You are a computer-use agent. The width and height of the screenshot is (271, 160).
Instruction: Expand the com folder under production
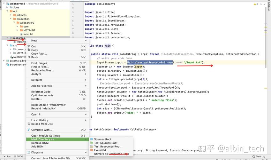17,26
